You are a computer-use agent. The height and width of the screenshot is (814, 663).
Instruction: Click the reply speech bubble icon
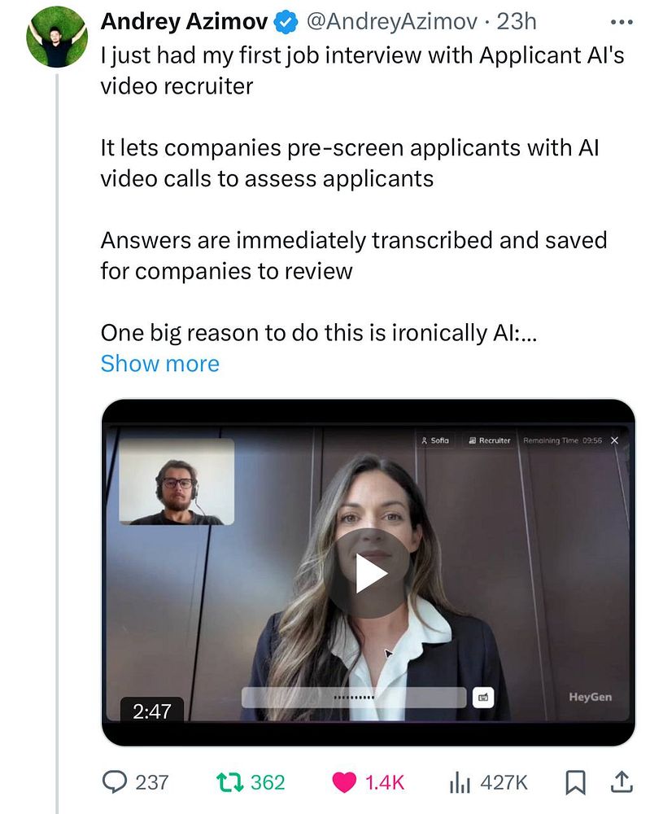114,782
